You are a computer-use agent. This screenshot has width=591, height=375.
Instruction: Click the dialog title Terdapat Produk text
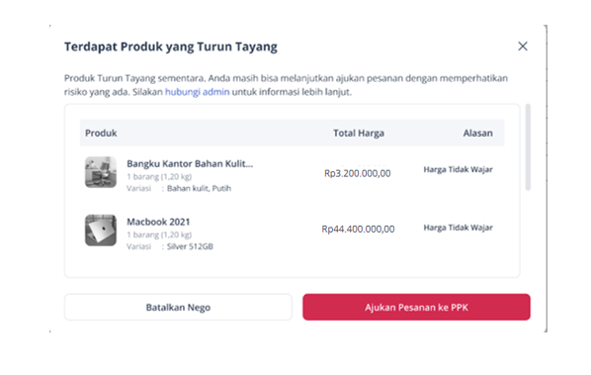pos(171,47)
